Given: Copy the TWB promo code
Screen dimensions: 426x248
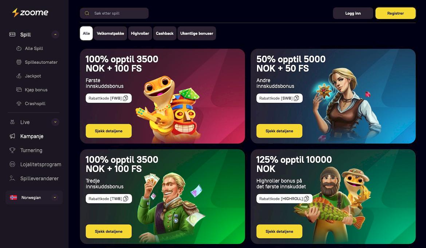Looking at the screenshot, I should coord(126,198).
